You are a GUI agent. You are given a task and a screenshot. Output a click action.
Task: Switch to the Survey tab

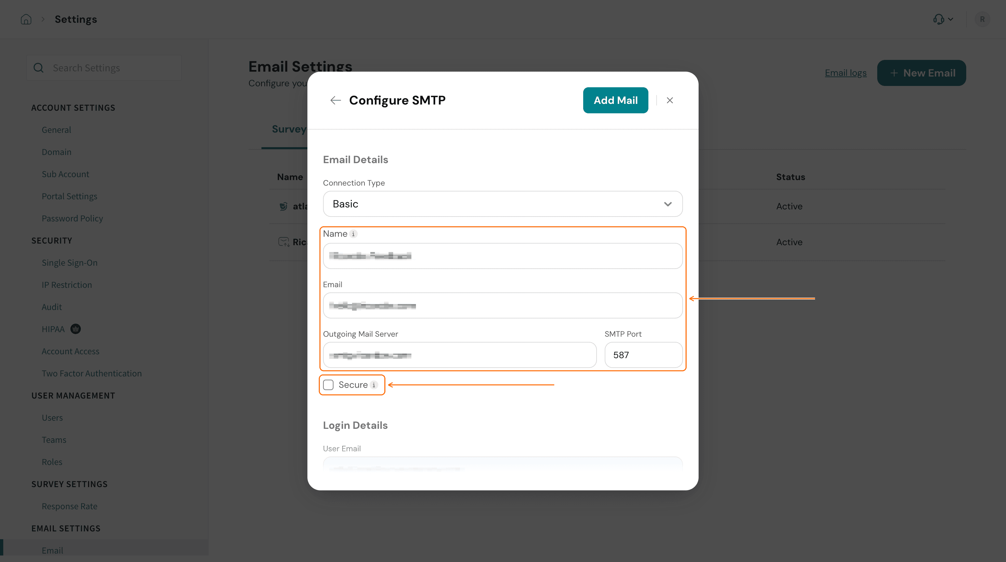click(x=289, y=129)
